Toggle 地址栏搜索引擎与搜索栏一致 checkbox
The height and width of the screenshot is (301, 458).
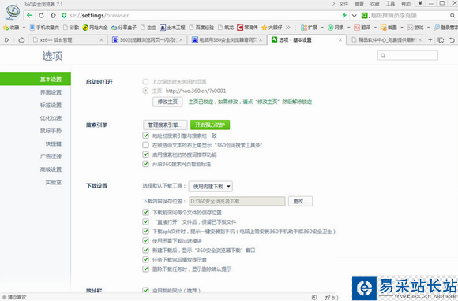tap(145, 136)
